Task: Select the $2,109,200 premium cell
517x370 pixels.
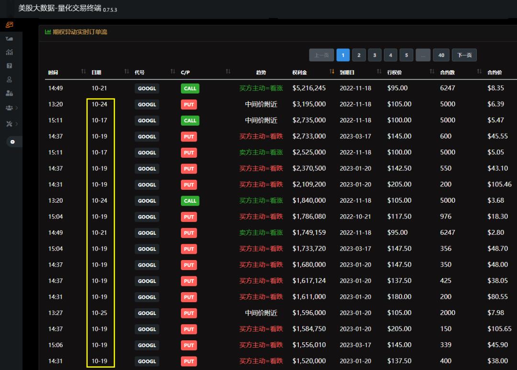Action: [309, 185]
